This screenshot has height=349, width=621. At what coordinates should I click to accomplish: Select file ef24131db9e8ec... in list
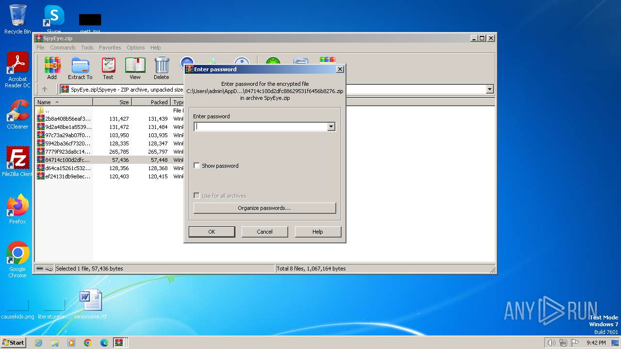[64, 176]
